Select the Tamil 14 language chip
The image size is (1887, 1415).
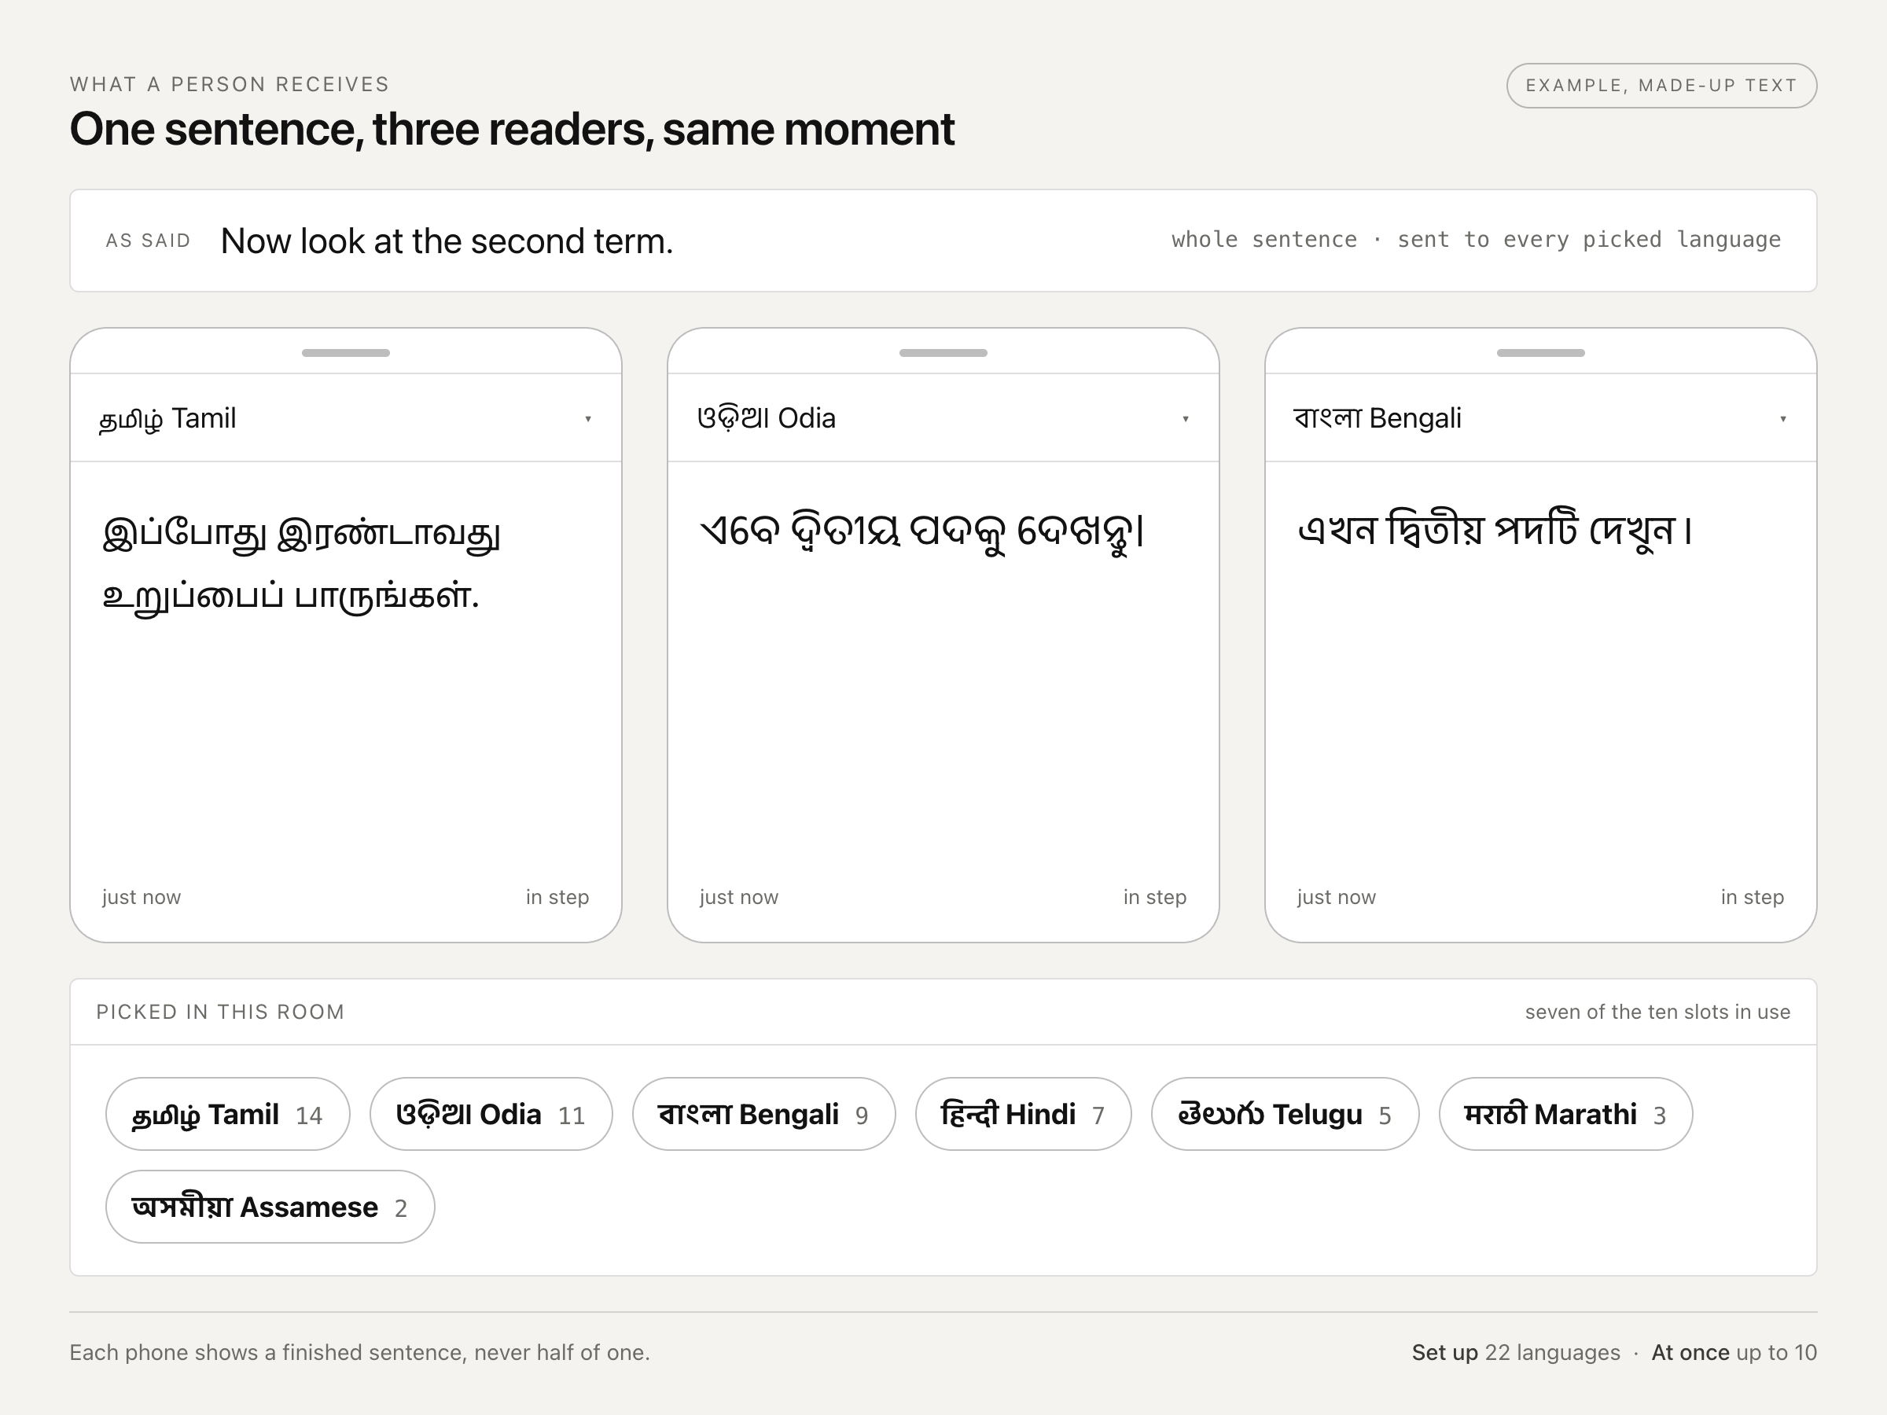(x=228, y=1114)
